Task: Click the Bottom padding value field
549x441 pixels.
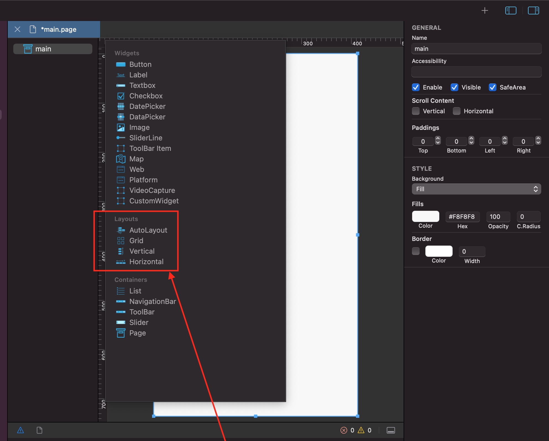Action: 457,141
